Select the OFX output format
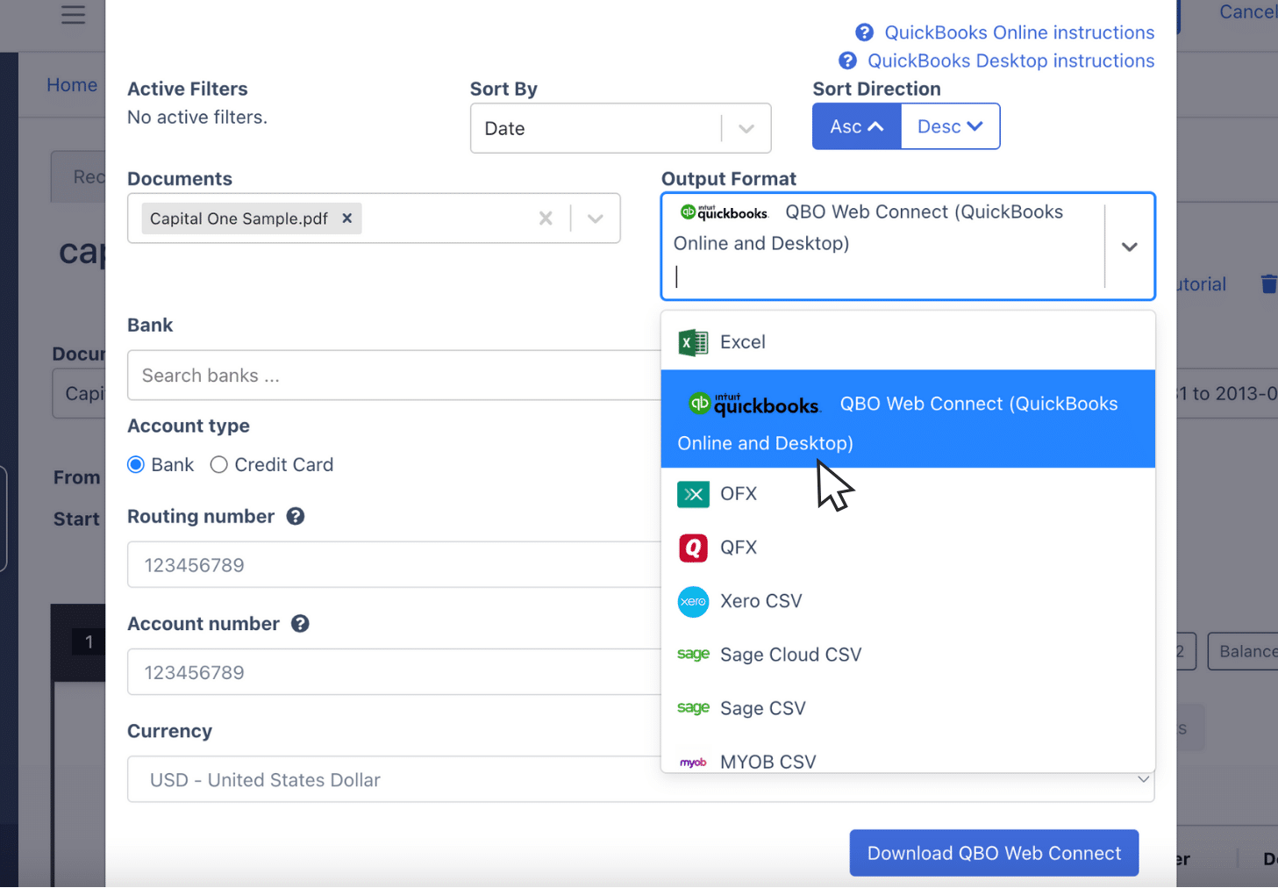 click(738, 493)
